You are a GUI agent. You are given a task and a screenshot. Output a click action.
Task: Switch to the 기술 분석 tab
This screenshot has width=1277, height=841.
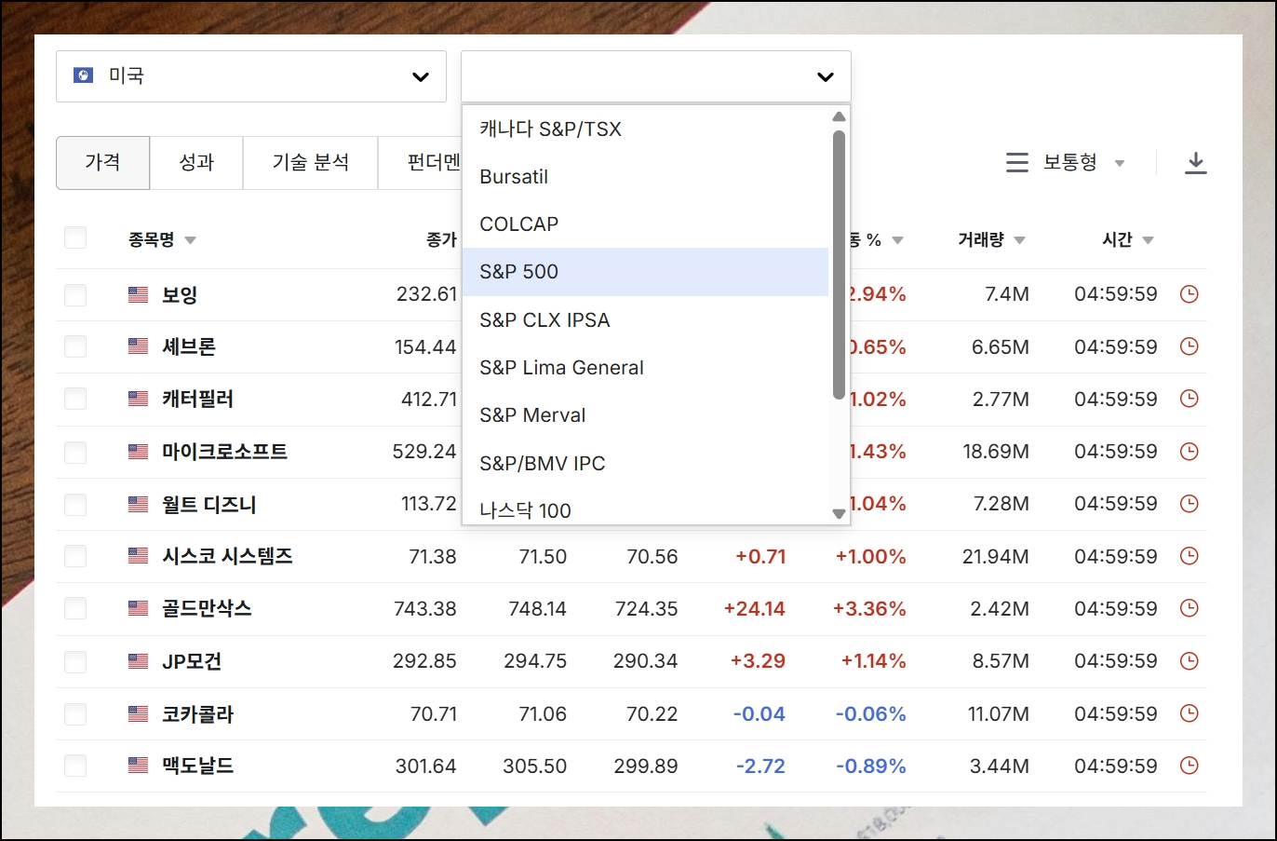(311, 163)
